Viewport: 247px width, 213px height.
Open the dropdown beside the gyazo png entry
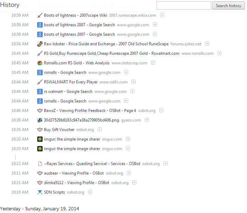tap(147, 120)
